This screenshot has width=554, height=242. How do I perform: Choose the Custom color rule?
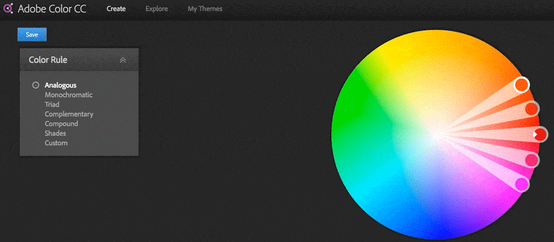point(56,143)
